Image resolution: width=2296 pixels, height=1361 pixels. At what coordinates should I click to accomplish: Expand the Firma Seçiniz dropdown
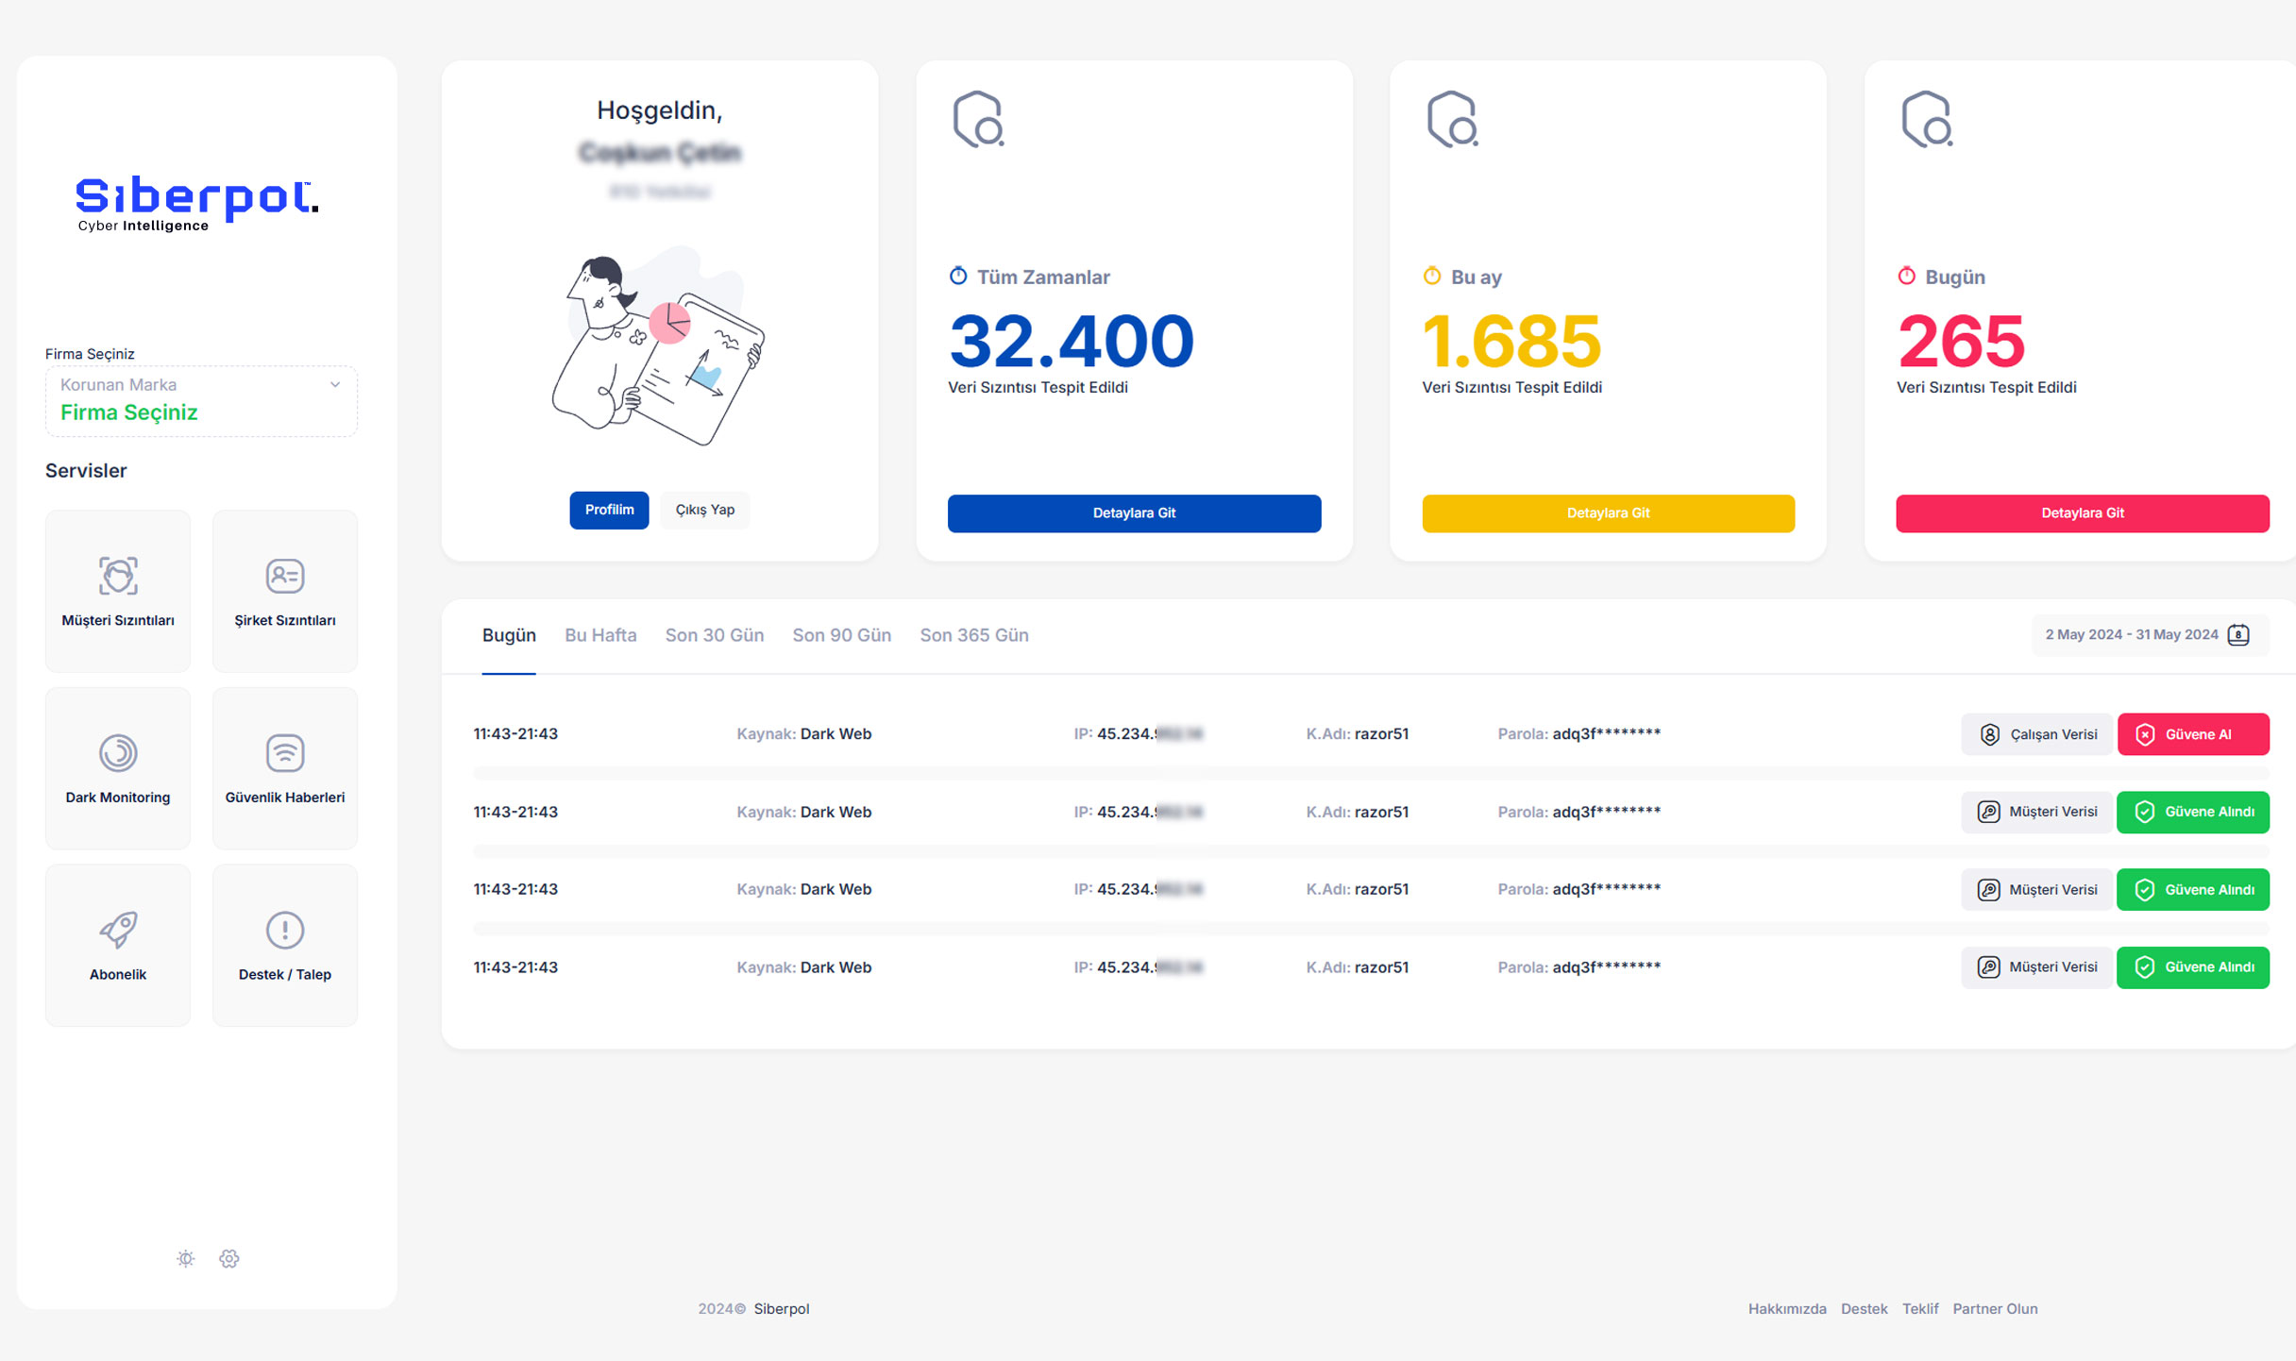pyautogui.click(x=201, y=401)
